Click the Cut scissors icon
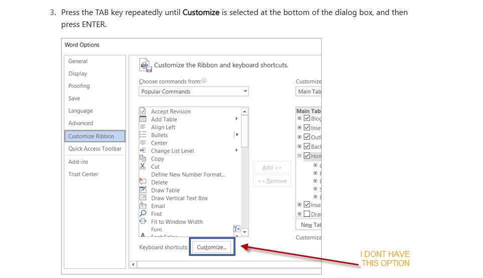Viewport: 483px width, 278px height. click(143, 166)
